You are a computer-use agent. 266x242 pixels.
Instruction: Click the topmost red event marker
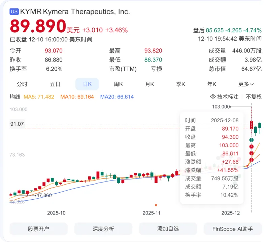click(251, 147)
